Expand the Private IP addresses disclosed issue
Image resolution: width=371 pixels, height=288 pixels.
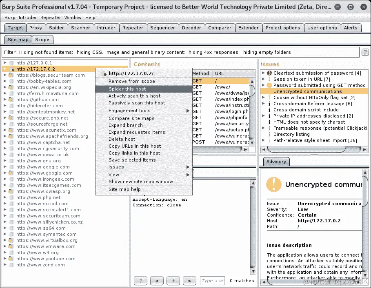point(263,116)
